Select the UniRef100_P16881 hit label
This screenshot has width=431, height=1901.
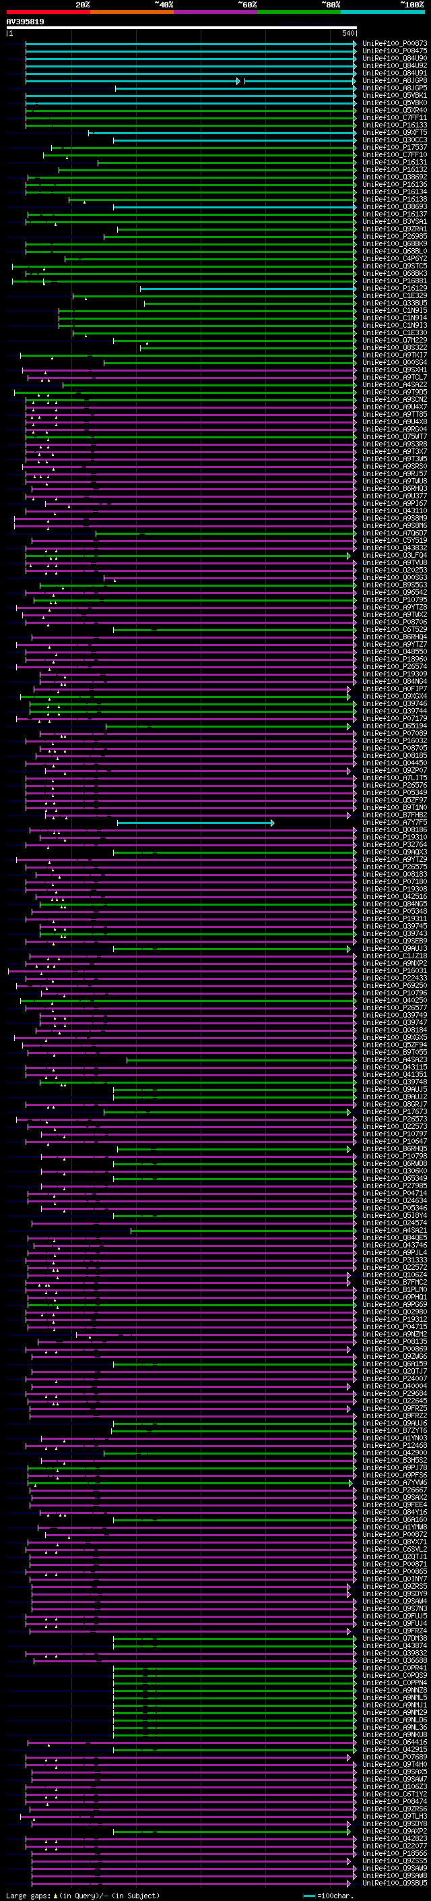395,281
